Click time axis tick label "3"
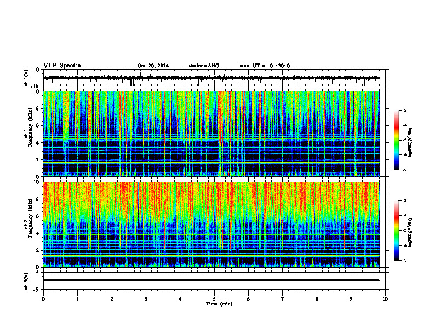The image size is (434, 335). pos(146,299)
